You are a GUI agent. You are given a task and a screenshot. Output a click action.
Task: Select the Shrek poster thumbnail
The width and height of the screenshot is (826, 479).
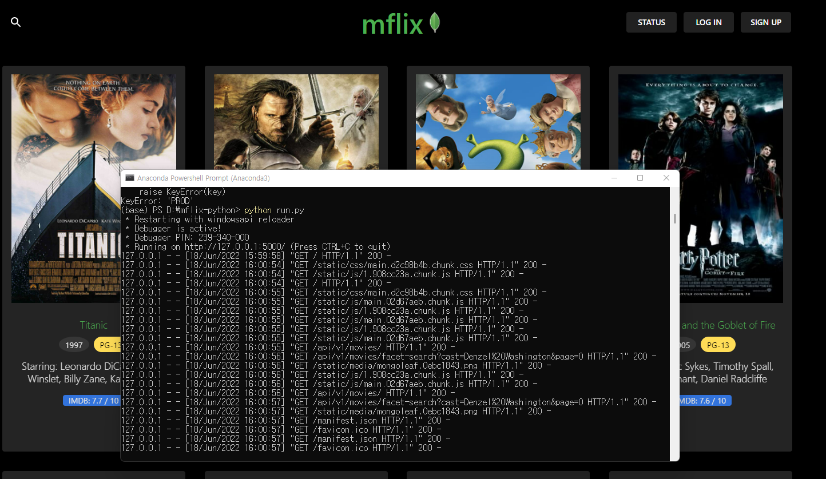[x=498, y=122]
